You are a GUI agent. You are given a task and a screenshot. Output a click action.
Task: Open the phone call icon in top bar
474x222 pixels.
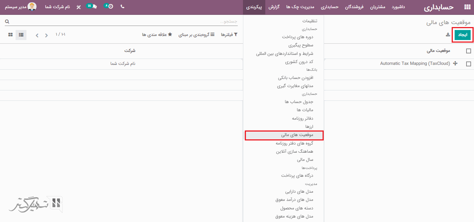(122, 7)
